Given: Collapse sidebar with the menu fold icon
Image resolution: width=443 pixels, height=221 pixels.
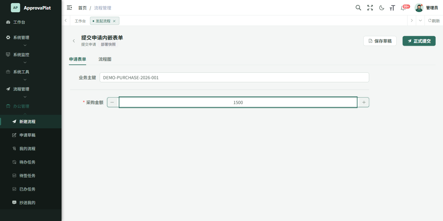Looking at the screenshot, I should (x=69, y=8).
